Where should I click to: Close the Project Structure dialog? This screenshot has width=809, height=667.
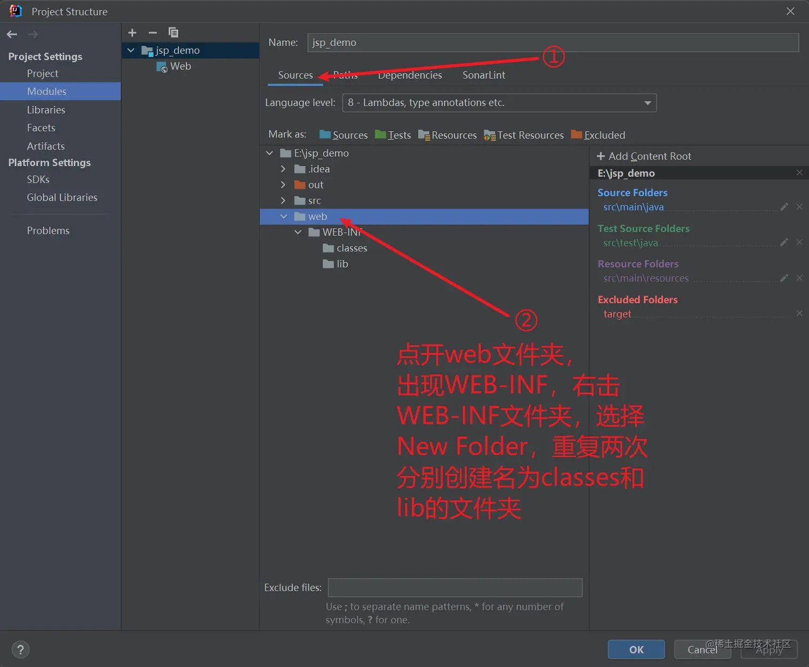[790, 11]
